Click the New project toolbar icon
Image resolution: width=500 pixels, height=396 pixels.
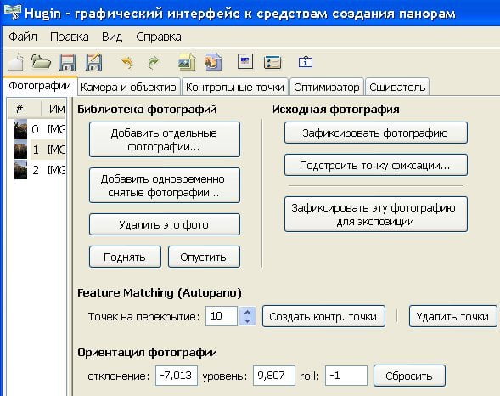[x=16, y=62]
